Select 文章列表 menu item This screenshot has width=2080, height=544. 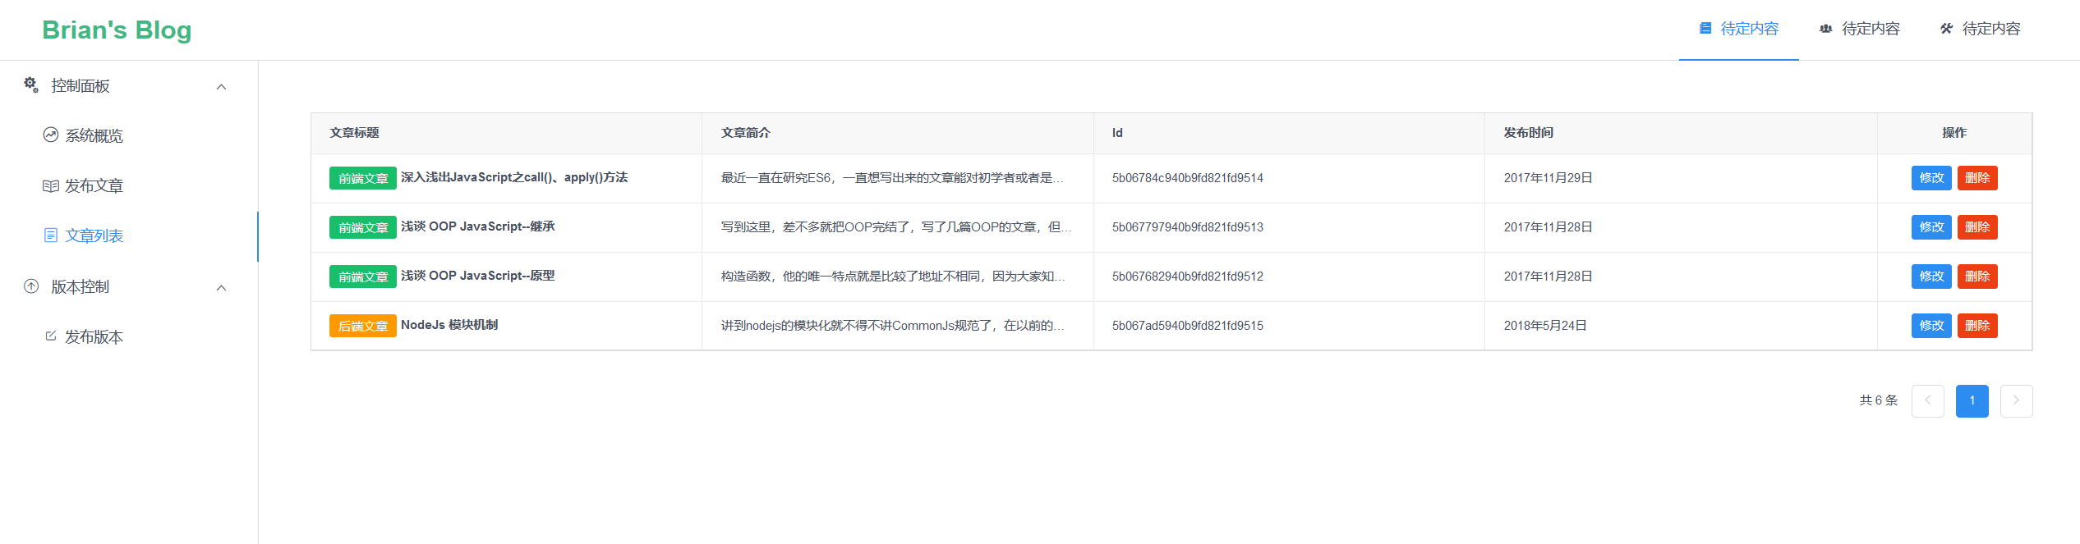129,235
